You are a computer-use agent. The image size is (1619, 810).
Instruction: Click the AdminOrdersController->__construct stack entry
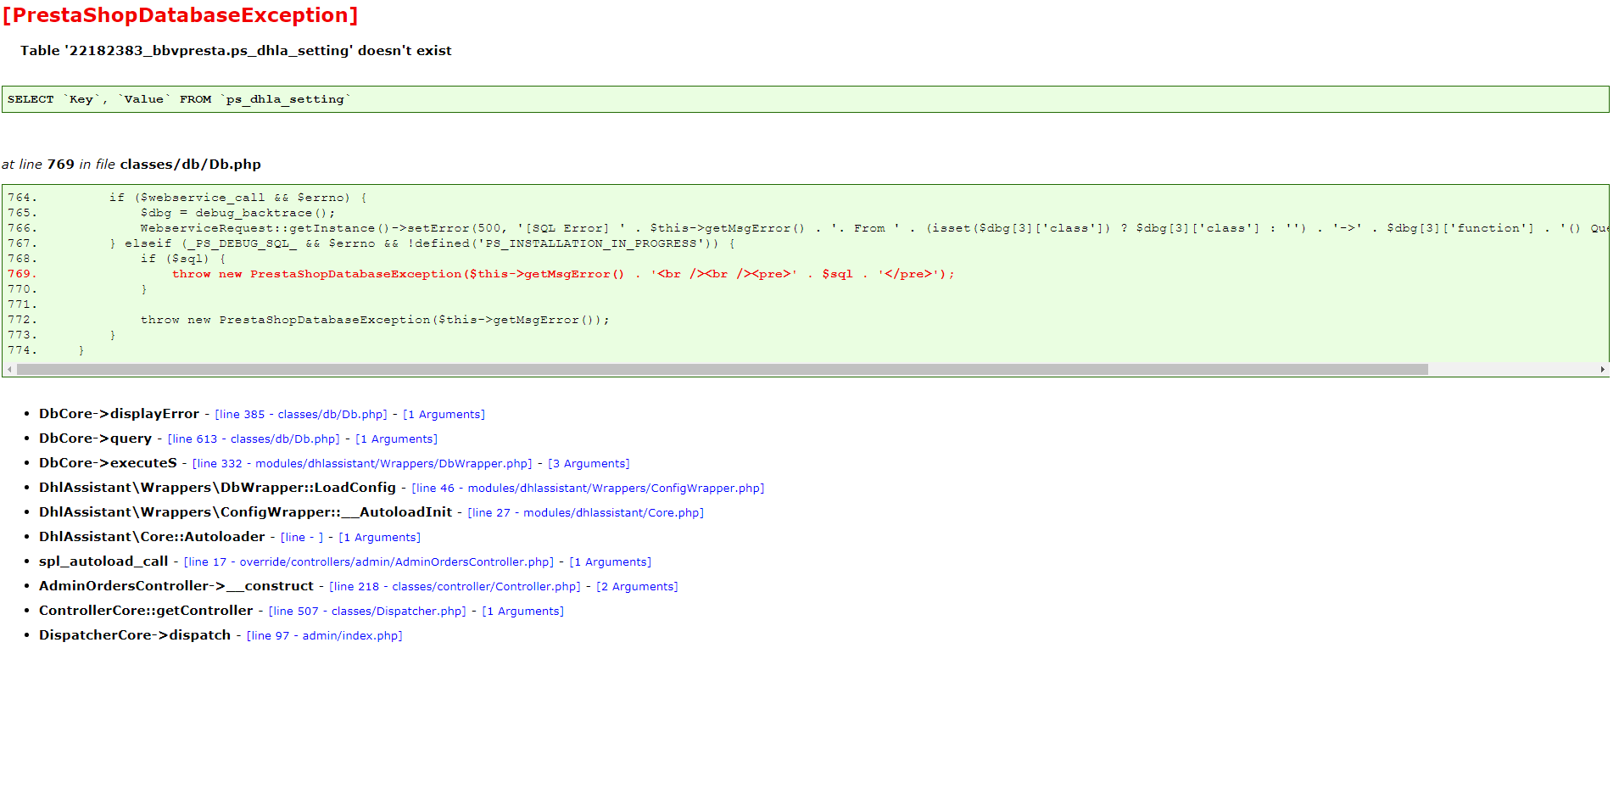click(x=176, y=586)
